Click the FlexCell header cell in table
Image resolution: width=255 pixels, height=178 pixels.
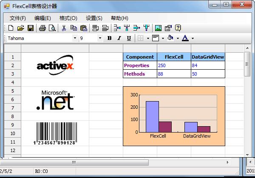point(174,57)
